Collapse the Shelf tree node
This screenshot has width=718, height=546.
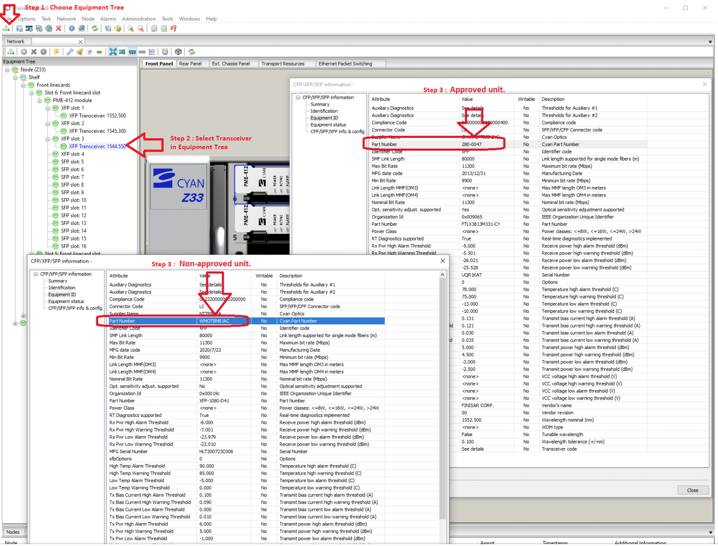[15, 78]
